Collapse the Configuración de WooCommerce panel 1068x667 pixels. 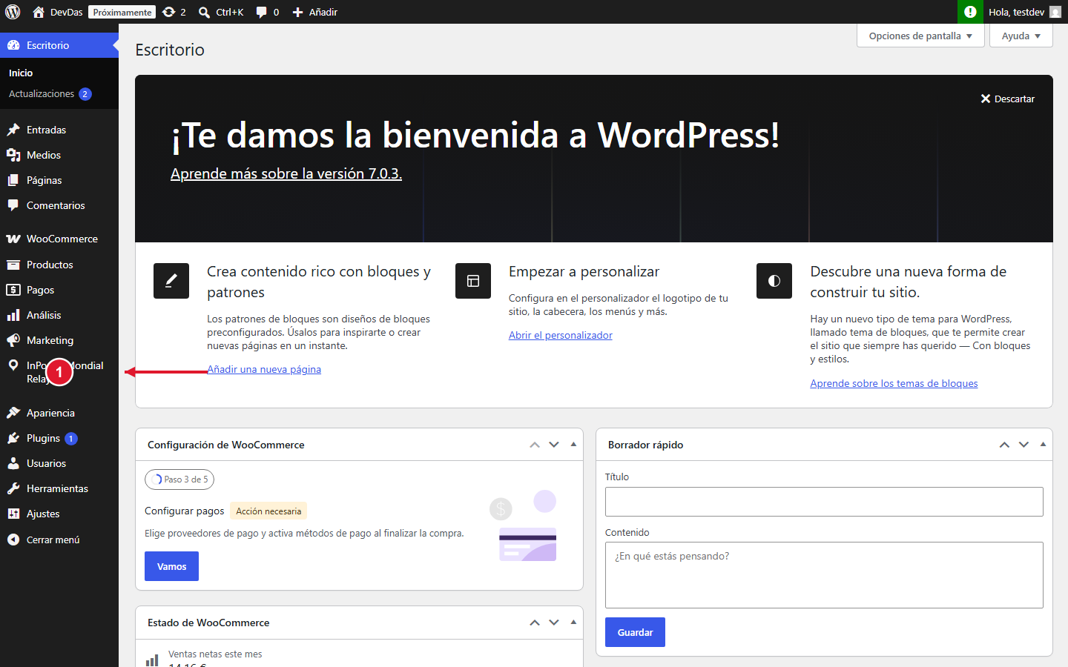[x=573, y=445]
